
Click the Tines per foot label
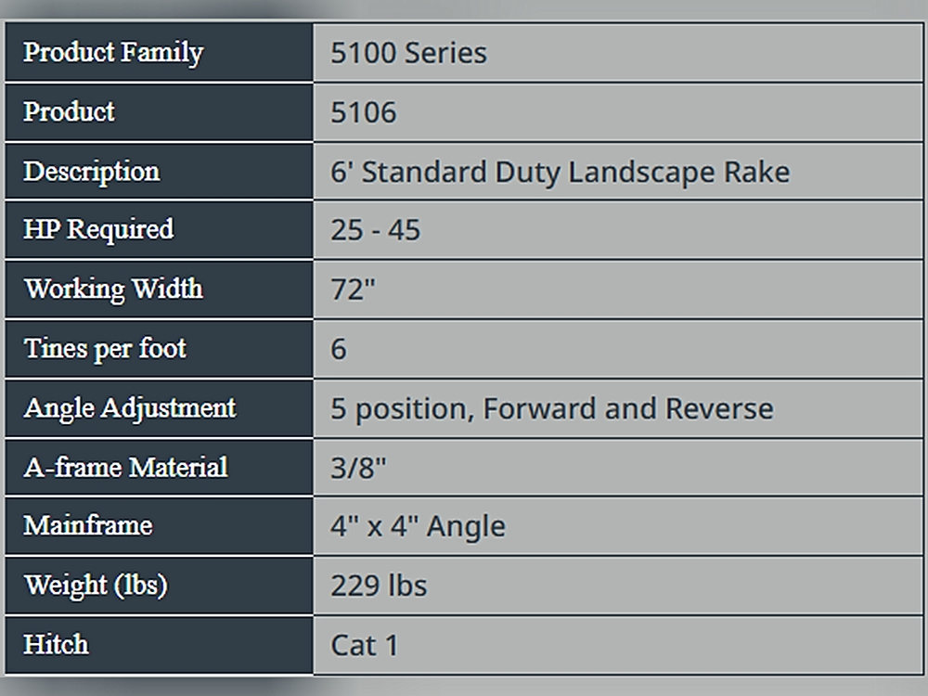105,348
